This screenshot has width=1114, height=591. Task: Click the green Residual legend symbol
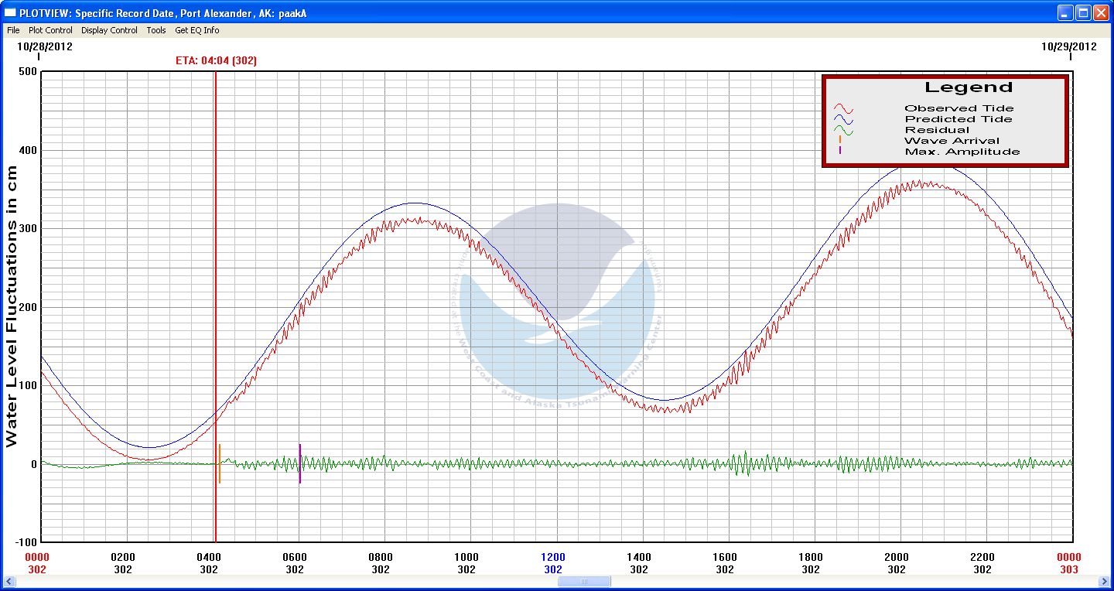pyautogui.click(x=842, y=130)
